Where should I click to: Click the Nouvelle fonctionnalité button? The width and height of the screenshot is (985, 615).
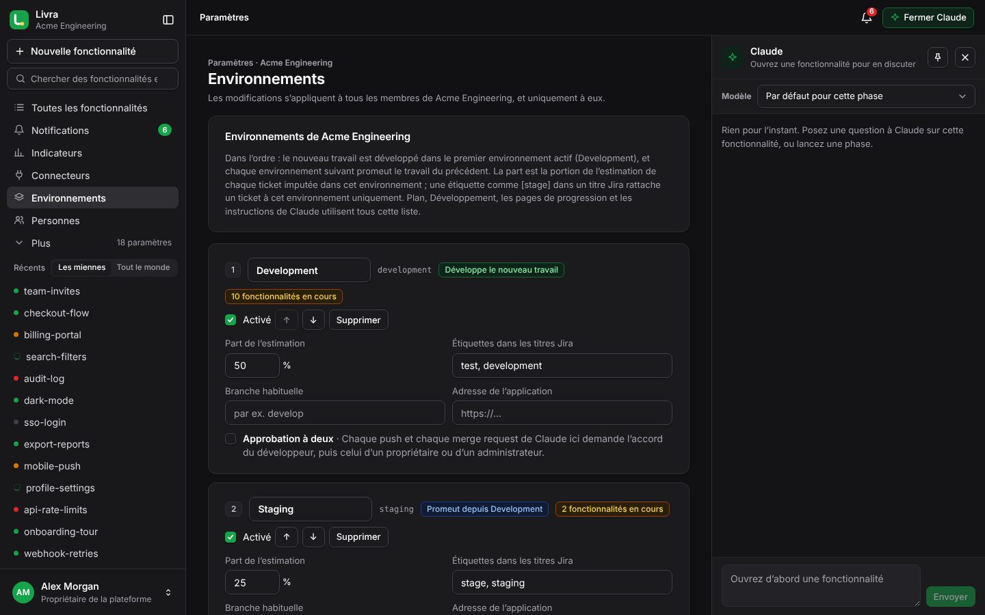coord(92,51)
